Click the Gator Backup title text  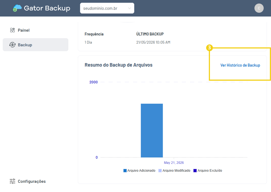(x=47, y=8)
